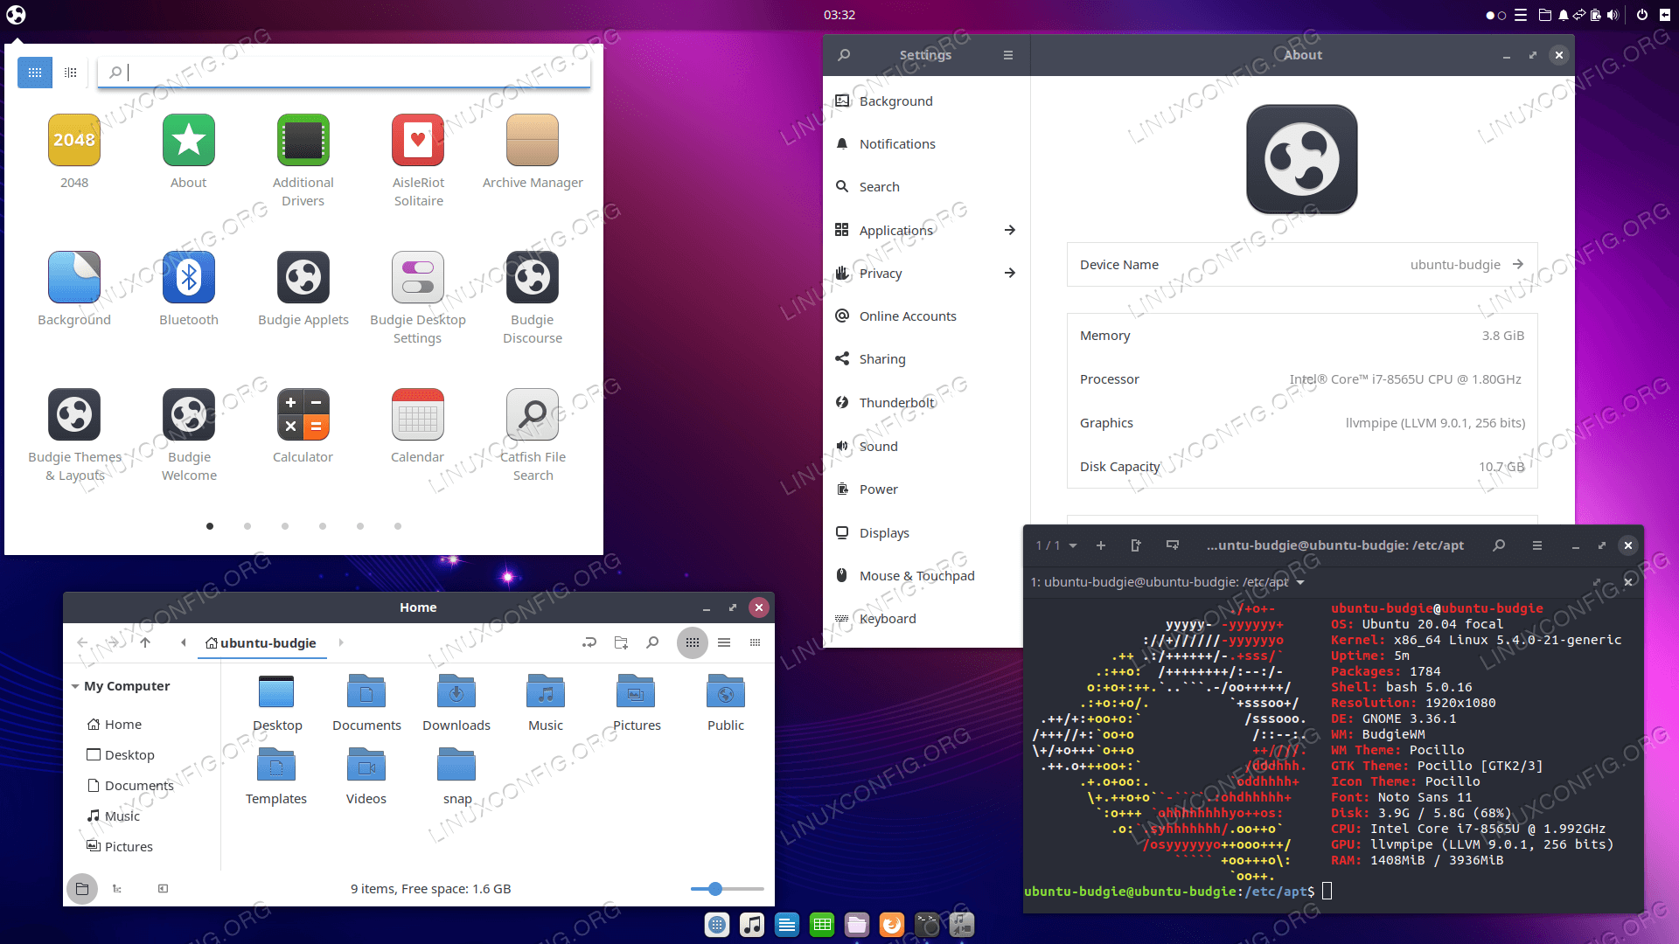Viewport: 1679px width, 944px height.
Task: Open Budgie Welcome
Action: click(x=189, y=434)
